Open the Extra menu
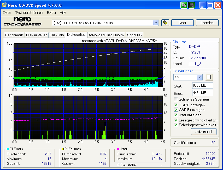The width and height of the screenshot is (223, 170). click(x=51, y=12)
